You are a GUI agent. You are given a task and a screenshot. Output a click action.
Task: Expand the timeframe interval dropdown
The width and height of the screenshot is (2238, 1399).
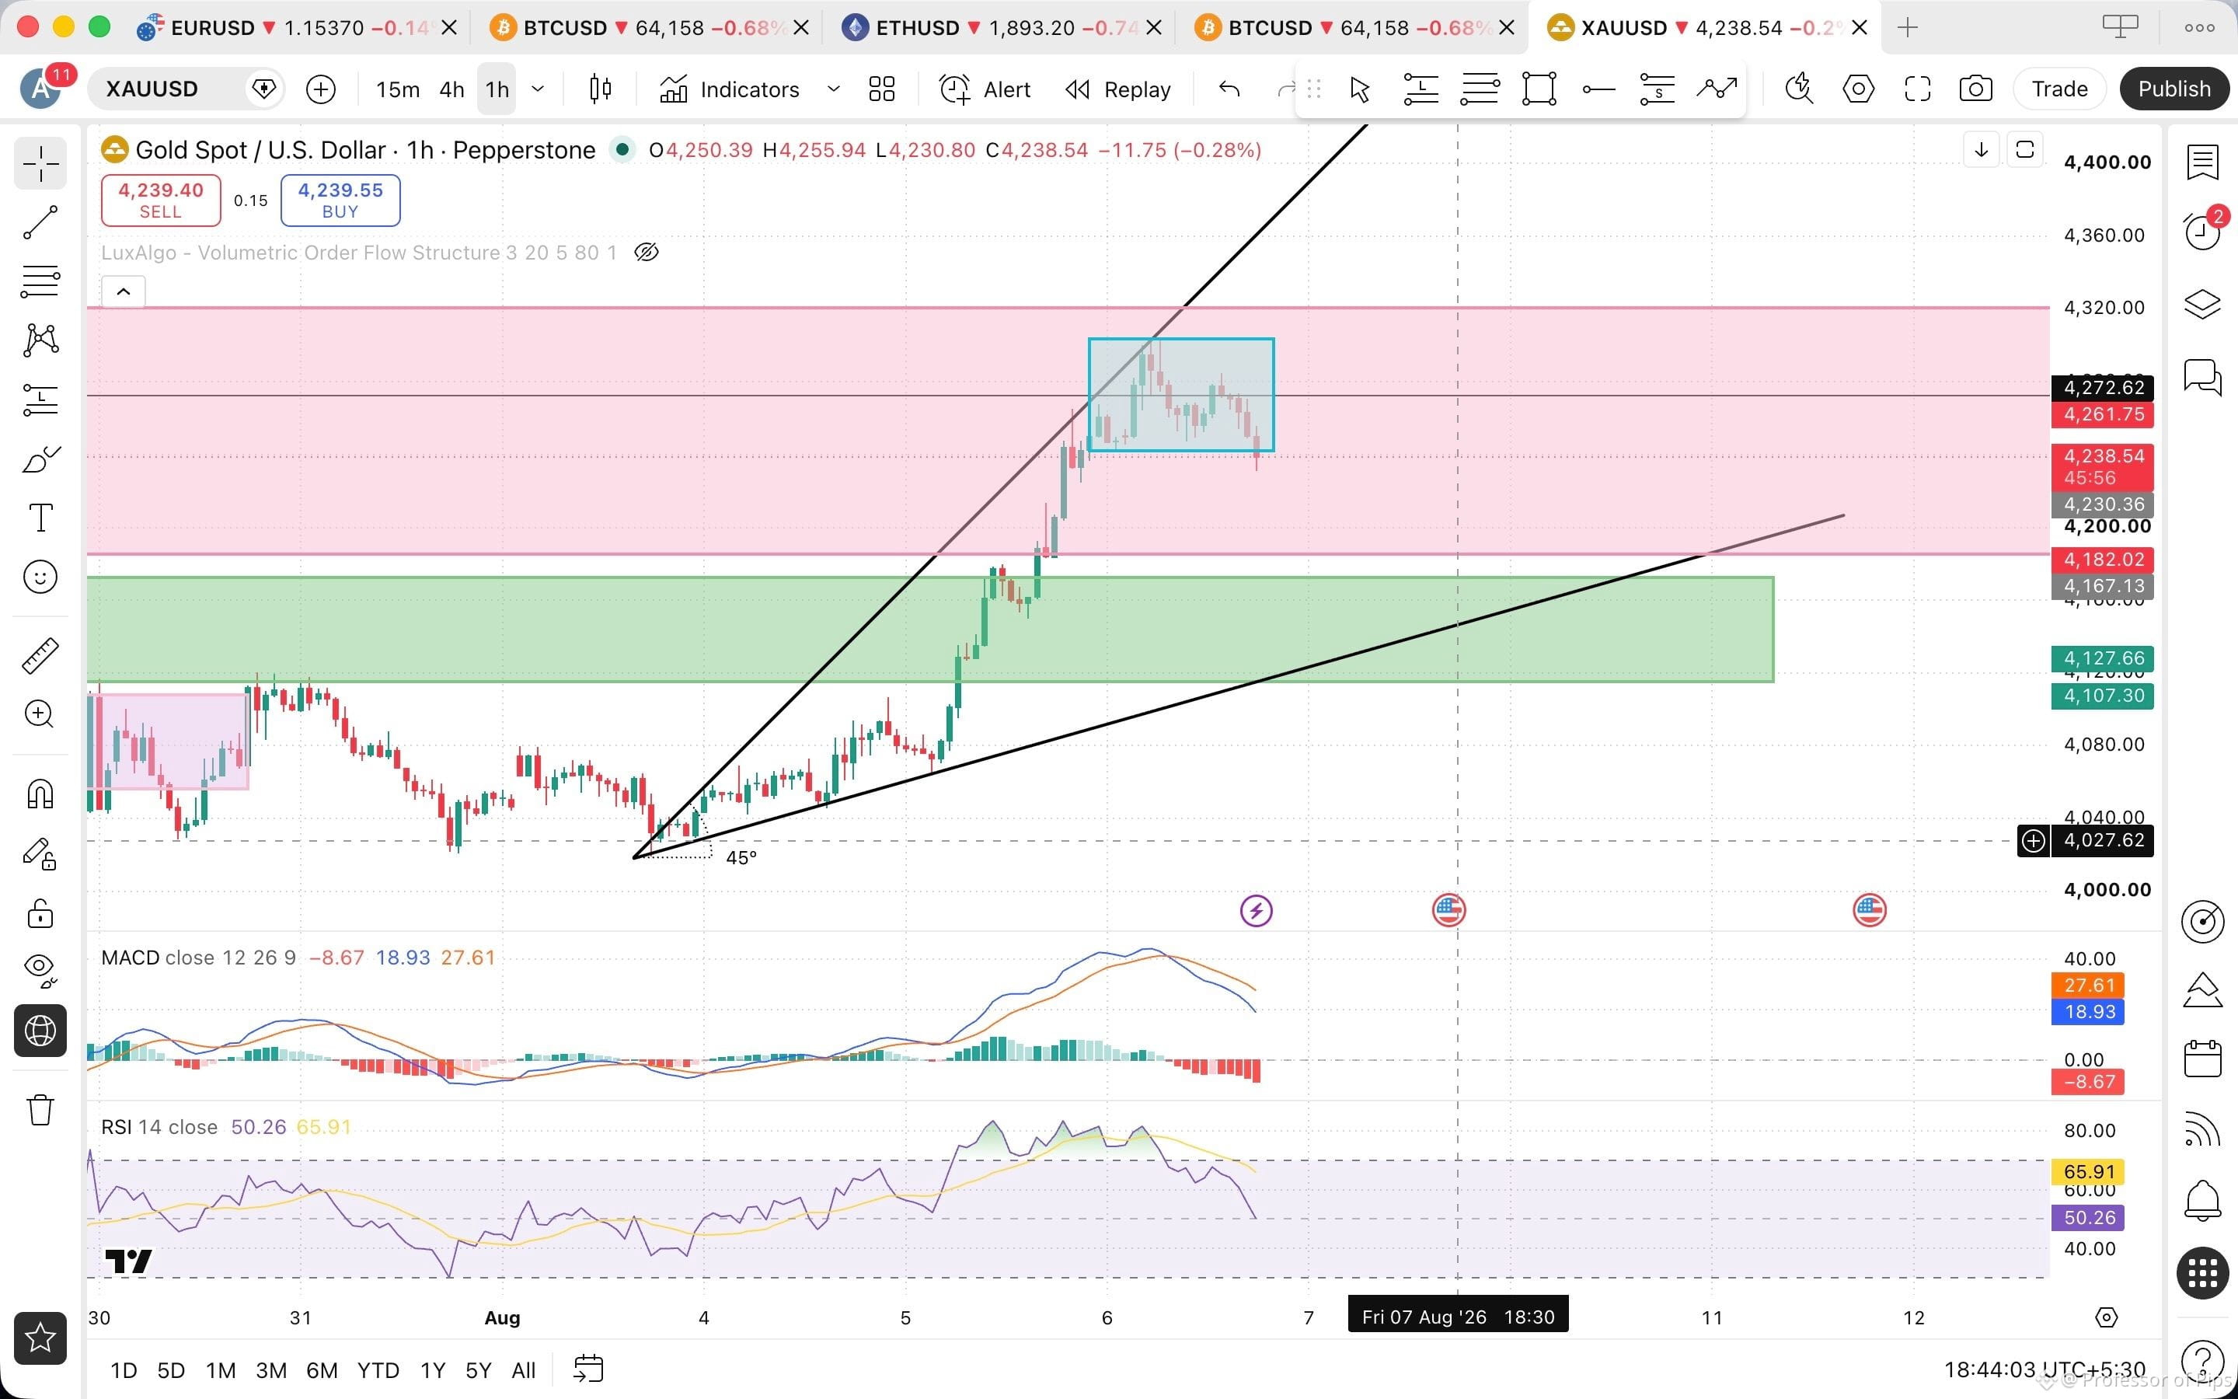[x=537, y=89]
